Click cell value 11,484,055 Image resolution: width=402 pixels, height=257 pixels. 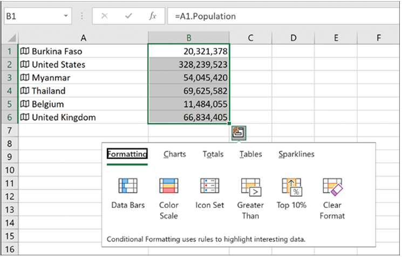[x=189, y=104]
